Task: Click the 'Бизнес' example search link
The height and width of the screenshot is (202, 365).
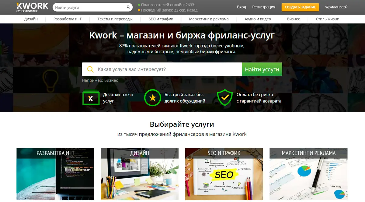Action: tap(111, 80)
